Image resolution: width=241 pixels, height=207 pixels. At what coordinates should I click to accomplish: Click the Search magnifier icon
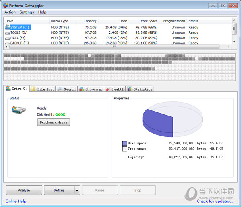coord(60,89)
